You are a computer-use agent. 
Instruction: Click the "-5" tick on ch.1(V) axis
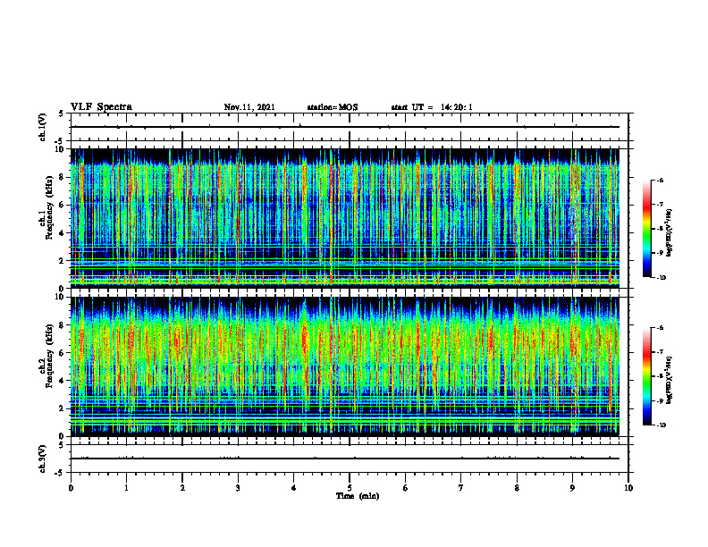60,141
